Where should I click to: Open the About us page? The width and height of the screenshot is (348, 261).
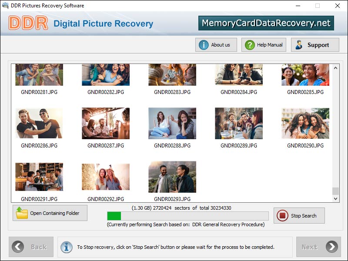(x=216, y=45)
